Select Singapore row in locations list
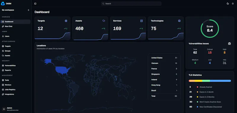Viewport: 237px width, 113px height. (x=164, y=74)
